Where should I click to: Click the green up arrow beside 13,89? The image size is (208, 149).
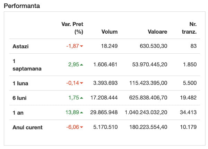(x=81, y=113)
